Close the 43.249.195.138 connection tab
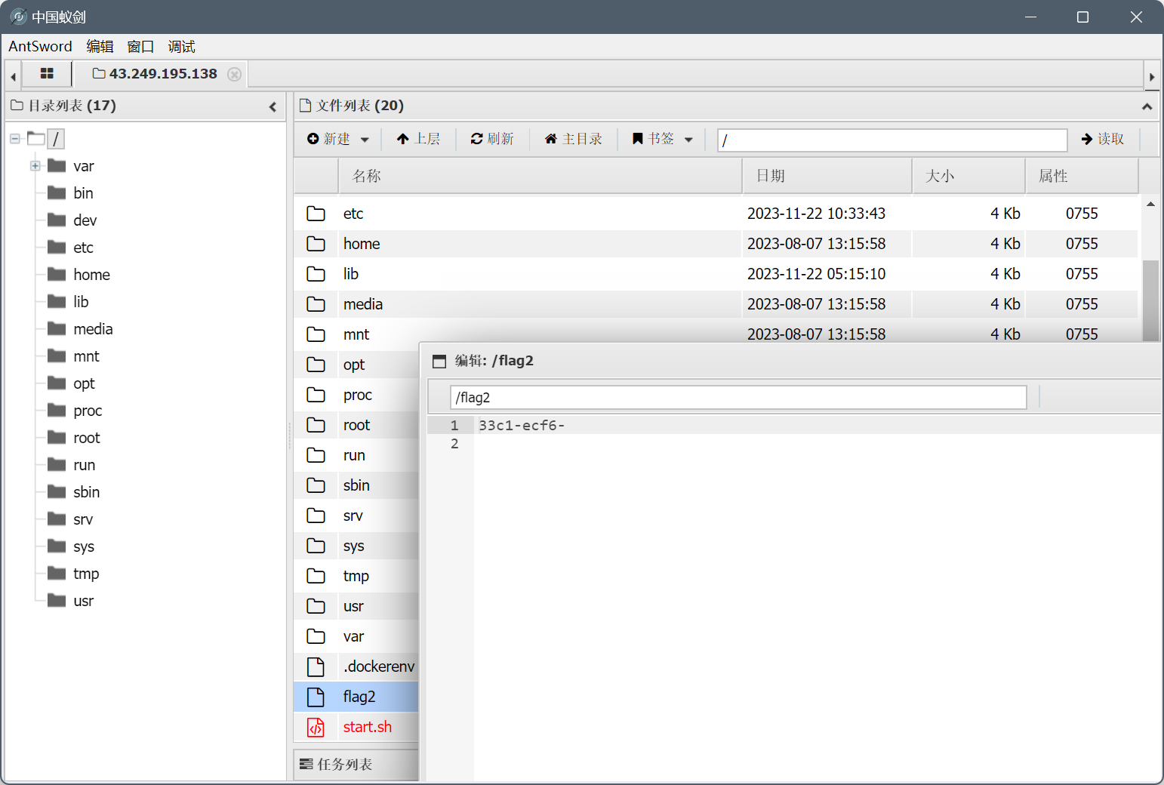The height and width of the screenshot is (785, 1164). pyautogui.click(x=235, y=74)
